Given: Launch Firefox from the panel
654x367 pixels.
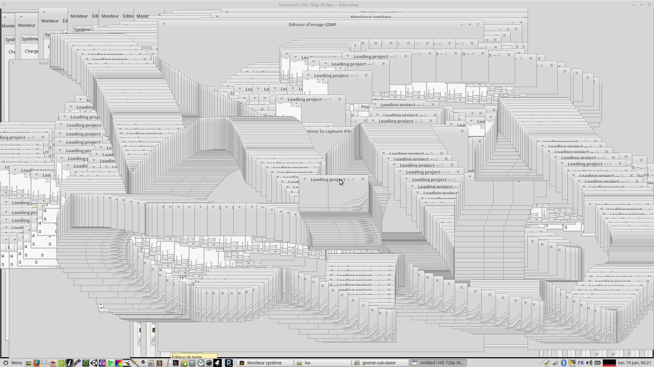Looking at the screenshot, I should coord(36,363).
